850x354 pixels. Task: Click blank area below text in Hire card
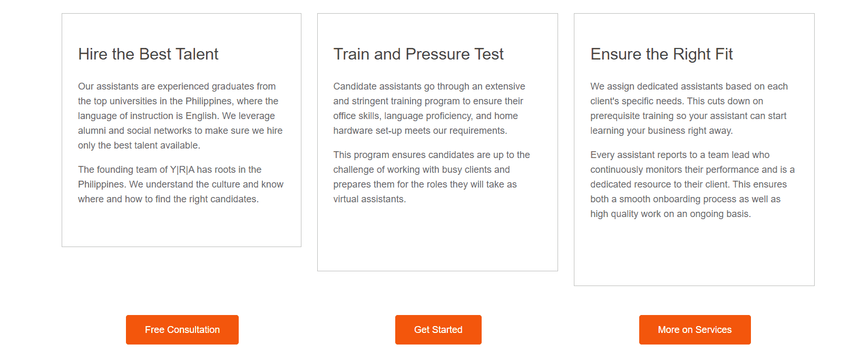[x=181, y=227]
